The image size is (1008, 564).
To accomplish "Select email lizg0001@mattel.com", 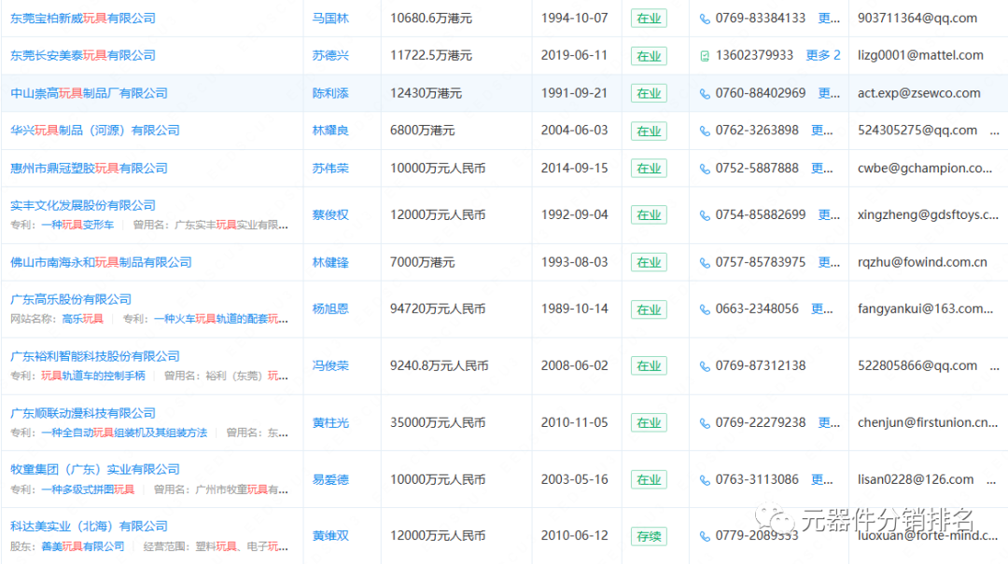I will pyautogui.click(x=920, y=55).
